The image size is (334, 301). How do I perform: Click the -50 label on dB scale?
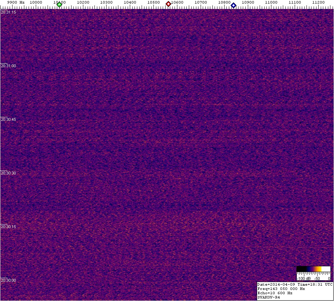317,278
